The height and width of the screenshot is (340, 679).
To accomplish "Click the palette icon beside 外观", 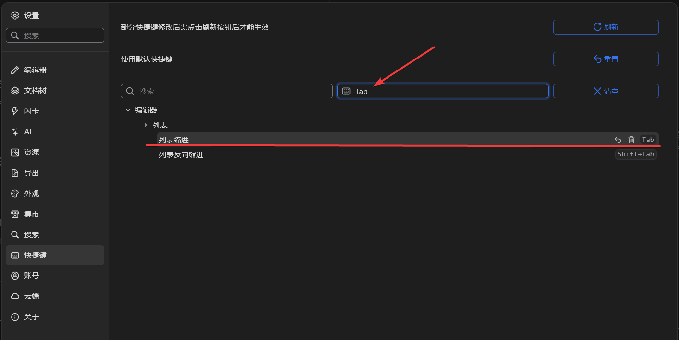I will pos(15,194).
